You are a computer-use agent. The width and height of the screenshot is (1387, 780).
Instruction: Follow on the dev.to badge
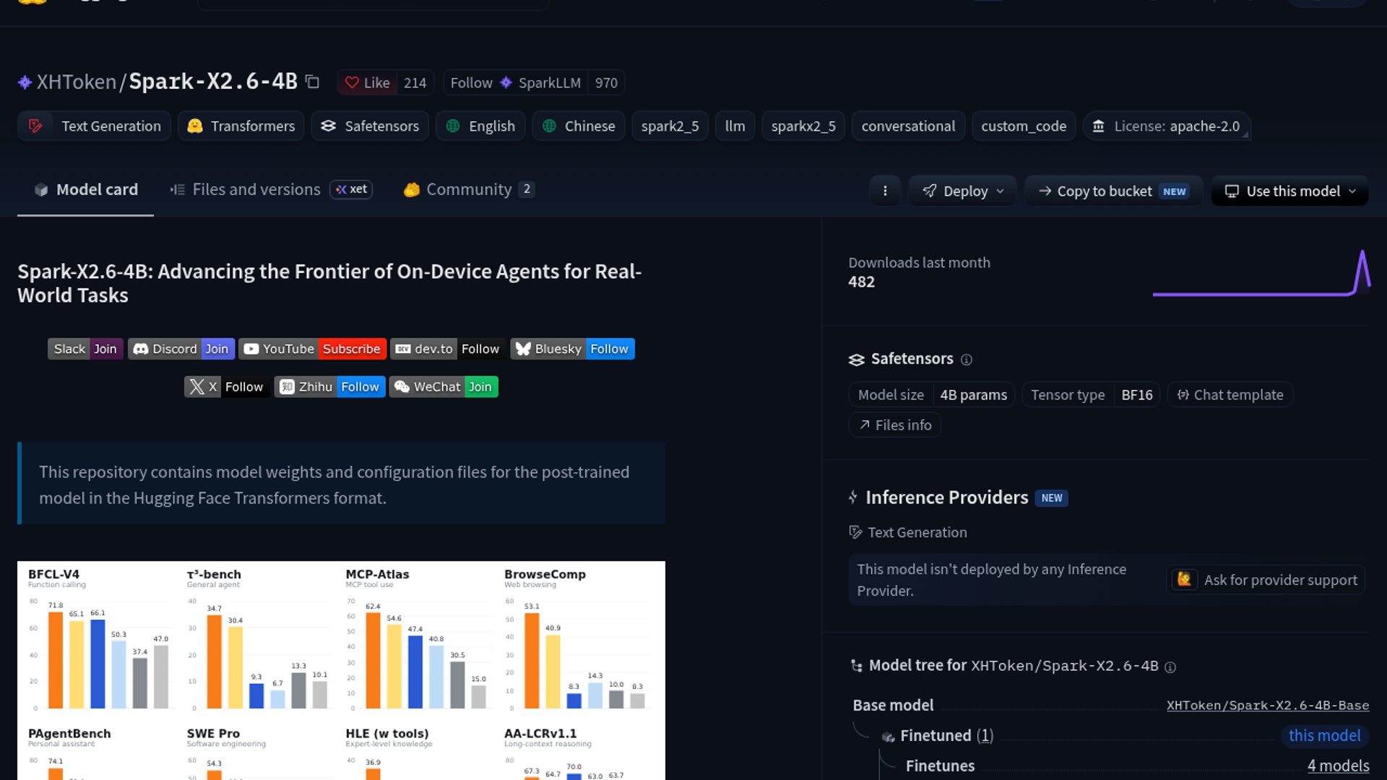tap(448, 349)
